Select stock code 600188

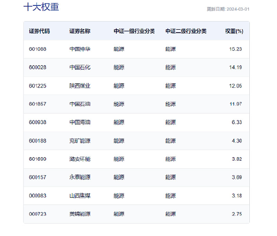(38, 141)
